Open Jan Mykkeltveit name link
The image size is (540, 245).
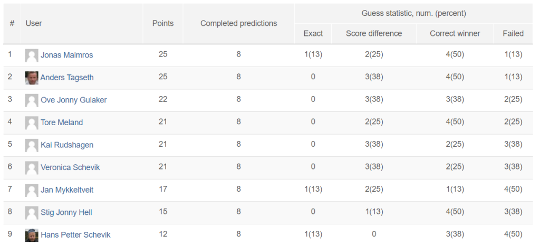point(67,190)
